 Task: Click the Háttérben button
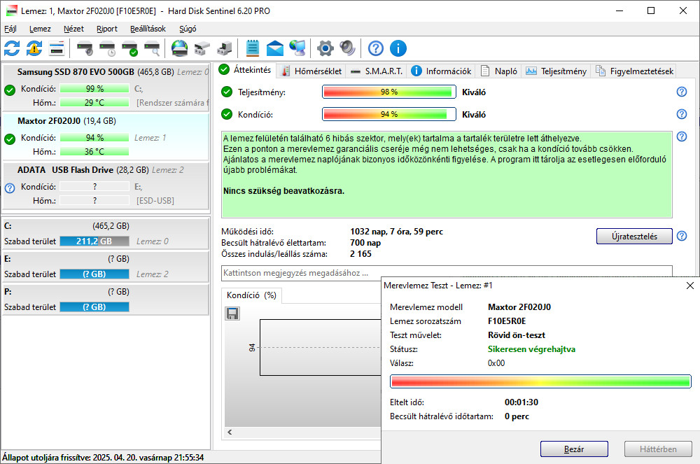click(658, 449)
